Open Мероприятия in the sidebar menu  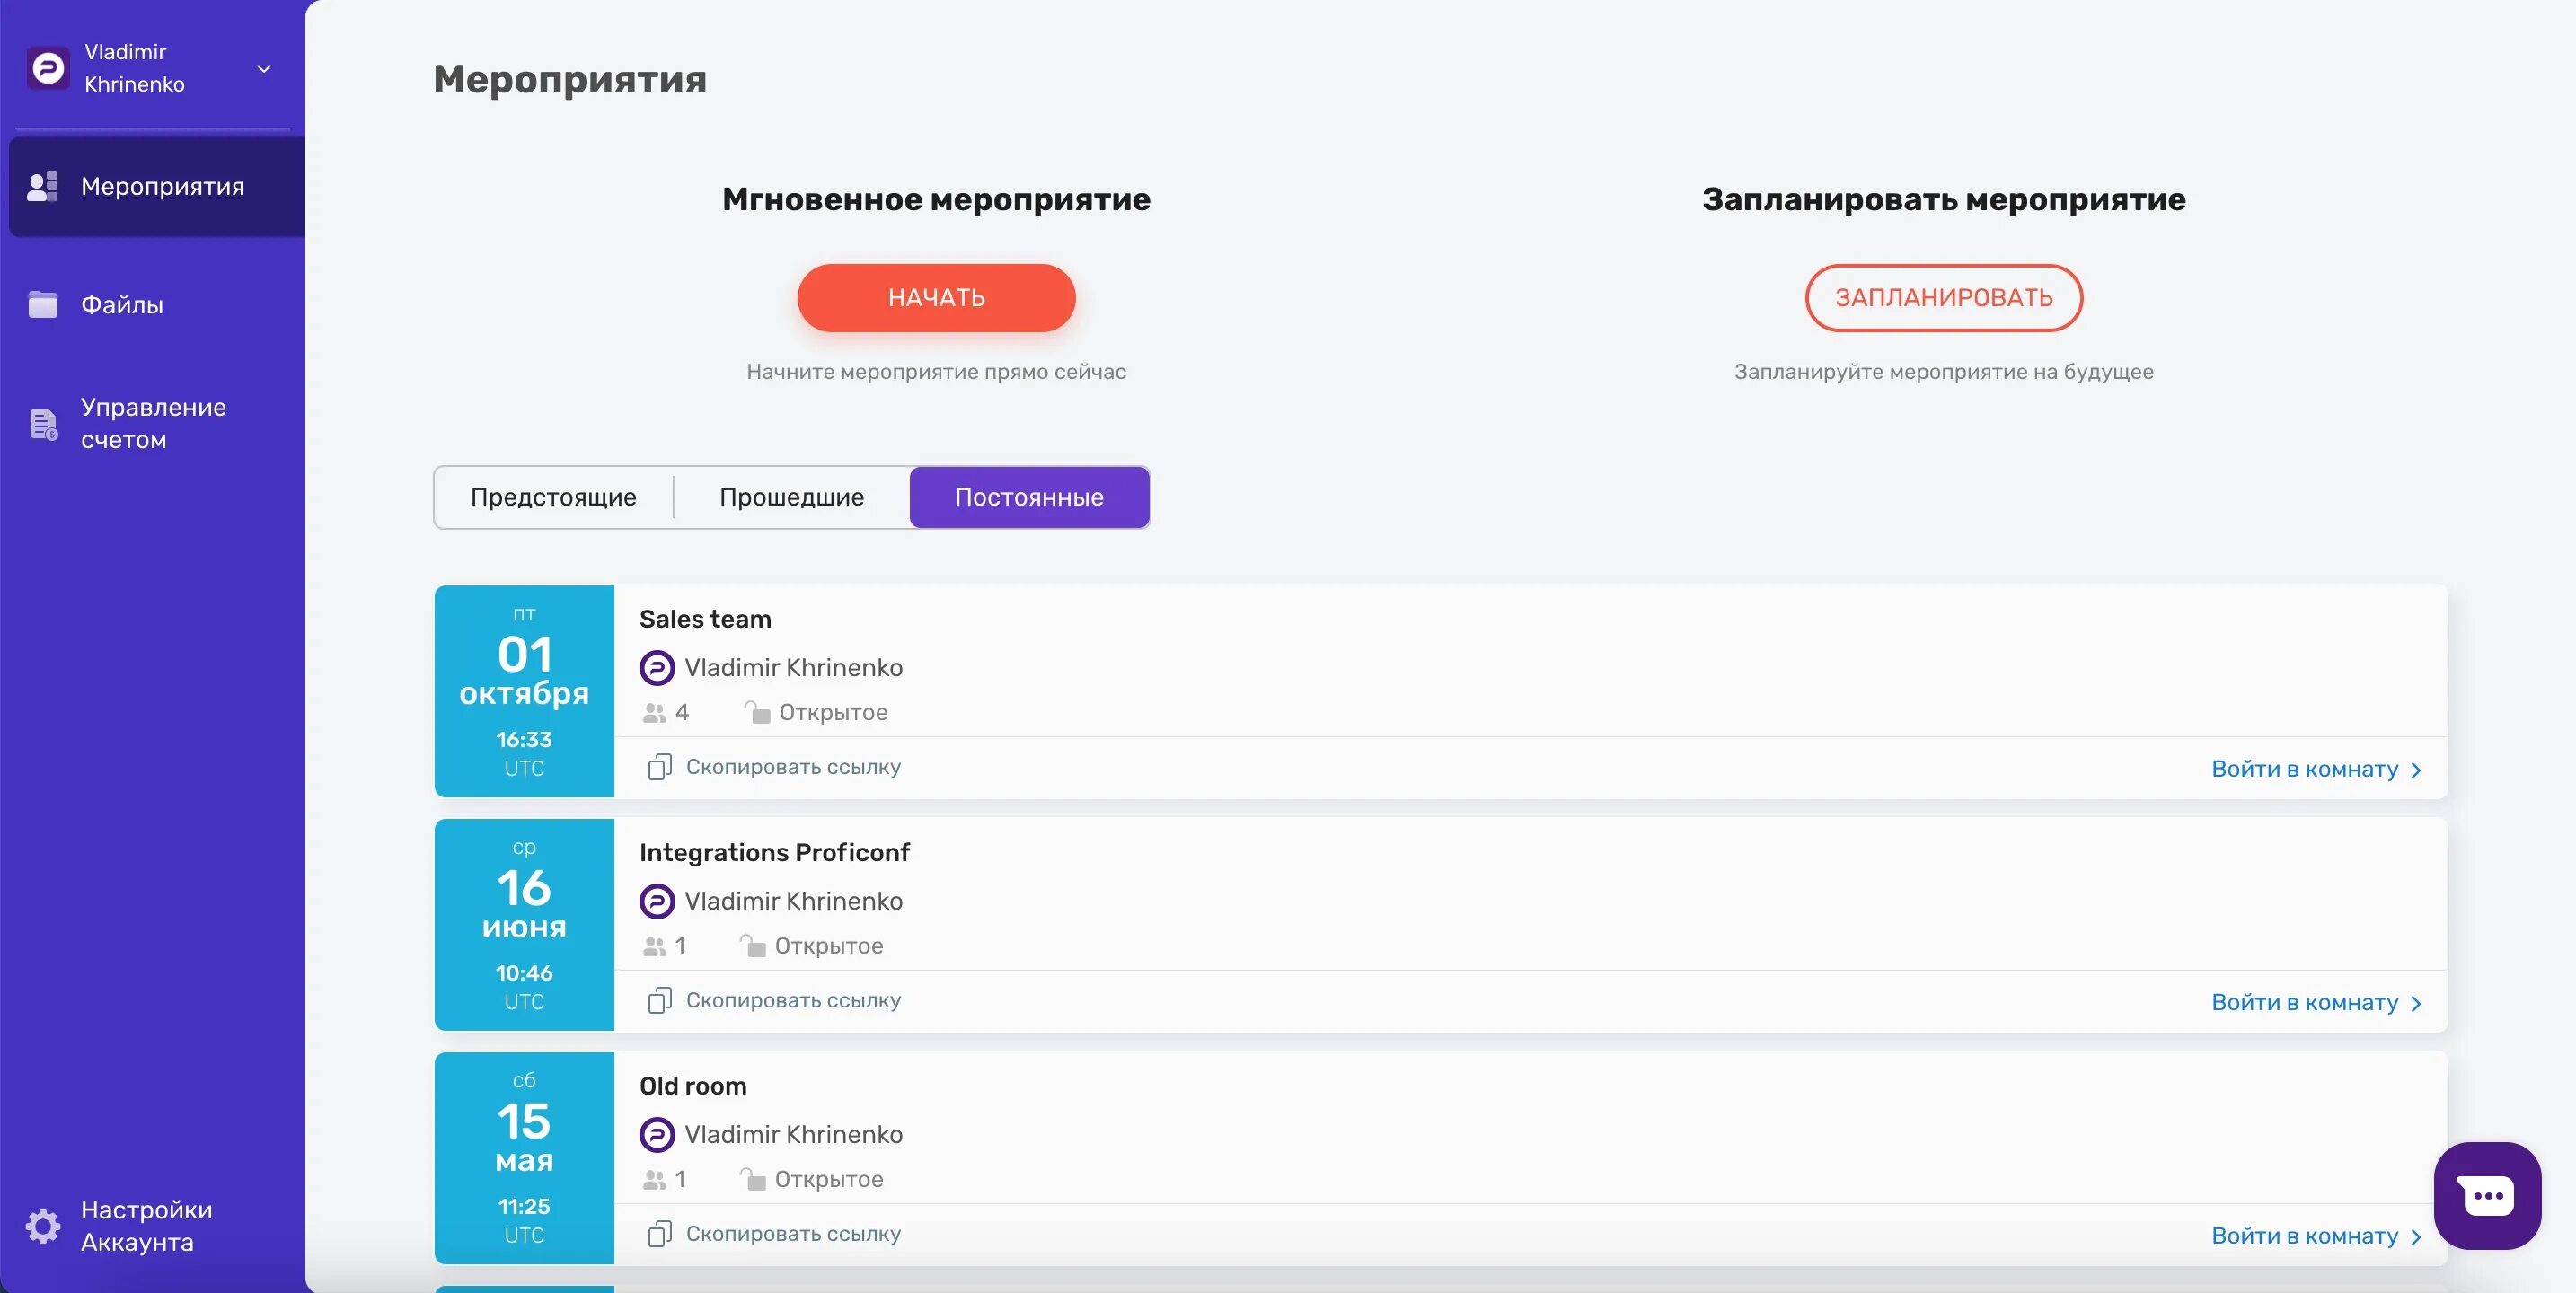[160, 187]
